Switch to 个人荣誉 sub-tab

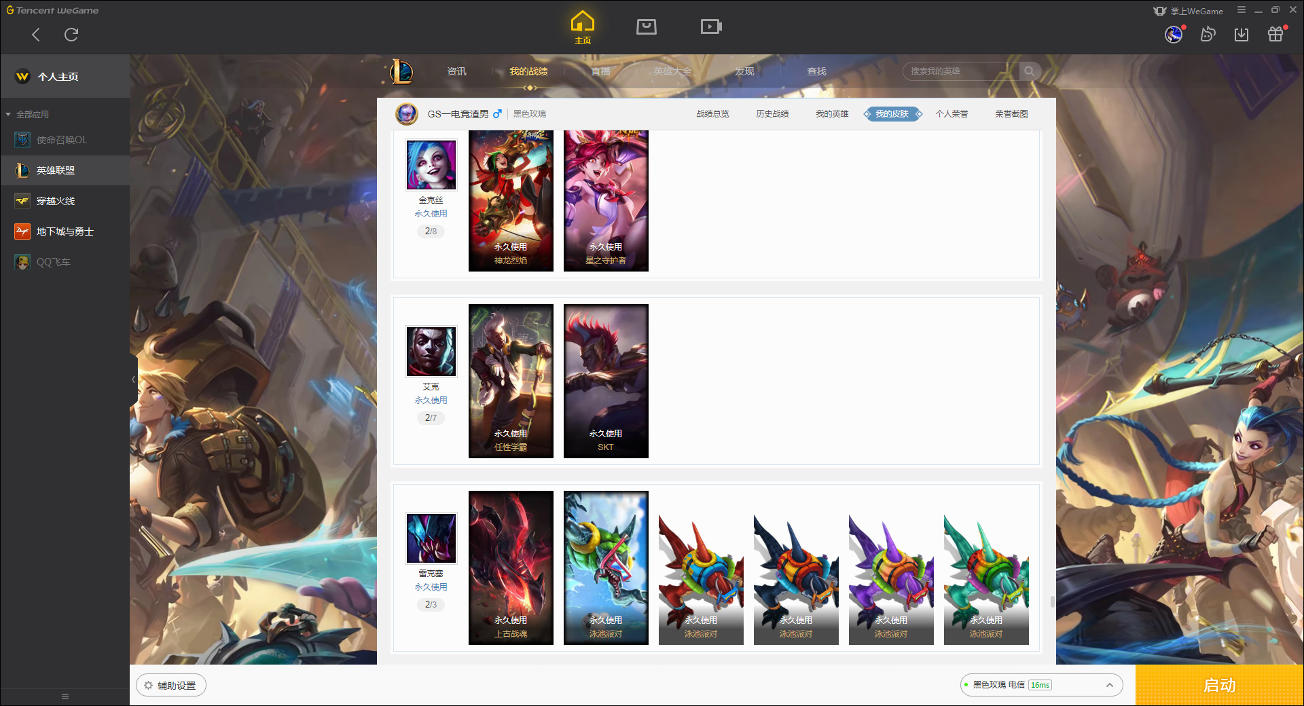[x=952, y=114]
